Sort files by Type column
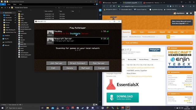This screenshot has height=110, width=196. pyautogui.click(x=61, y=11)
